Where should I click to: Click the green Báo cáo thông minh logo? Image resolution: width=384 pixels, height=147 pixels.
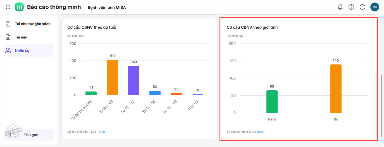tap(19, 7)
